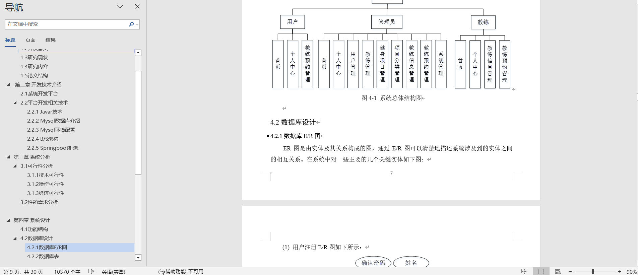The width and height of the screenshot is (638, 275).
Task: Collapse 第四章 系统设计 heading
Action: pyautogui.click(x=8, y=220)
